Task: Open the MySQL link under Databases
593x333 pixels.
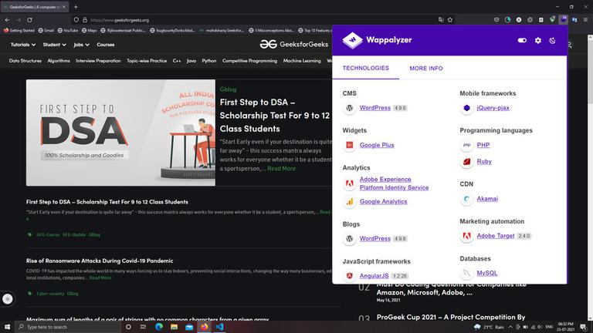Action: pos(486,273)
